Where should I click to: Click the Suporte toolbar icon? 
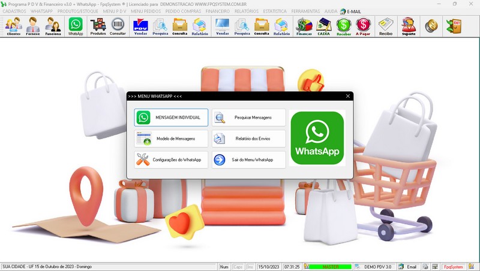(409, 26)
